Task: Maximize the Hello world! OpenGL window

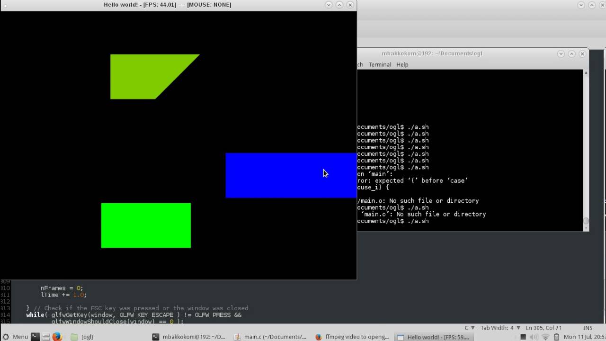Action: tap(339, 5)
